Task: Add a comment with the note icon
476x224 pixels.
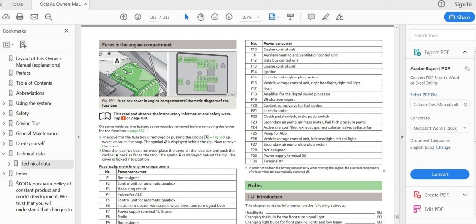Action: [311, 17]
